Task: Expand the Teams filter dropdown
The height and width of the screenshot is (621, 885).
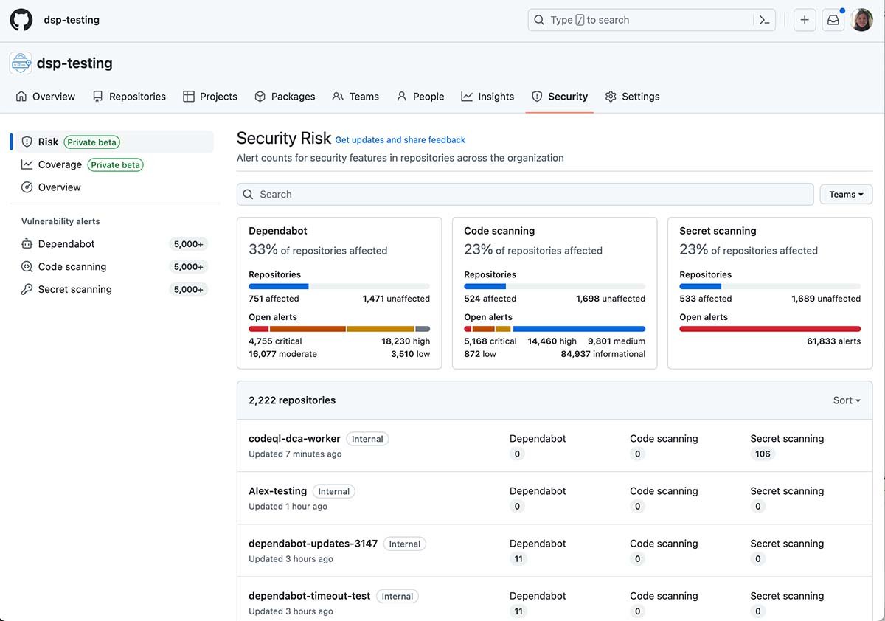Action: tap(846, 195)
